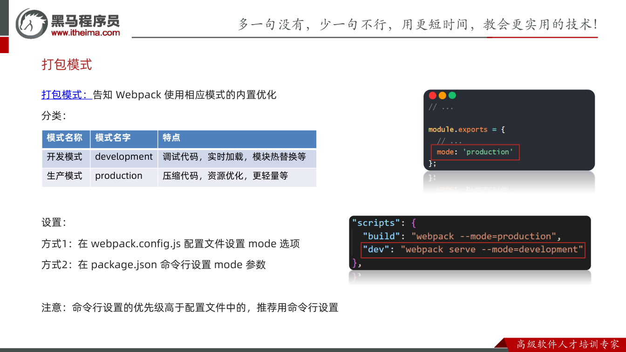Image resolution: width=626 pixels, height=352 pixels.
Task: Click the 模式名字 table header
Action: coord(124,138)
